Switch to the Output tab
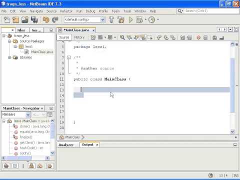 87,144
